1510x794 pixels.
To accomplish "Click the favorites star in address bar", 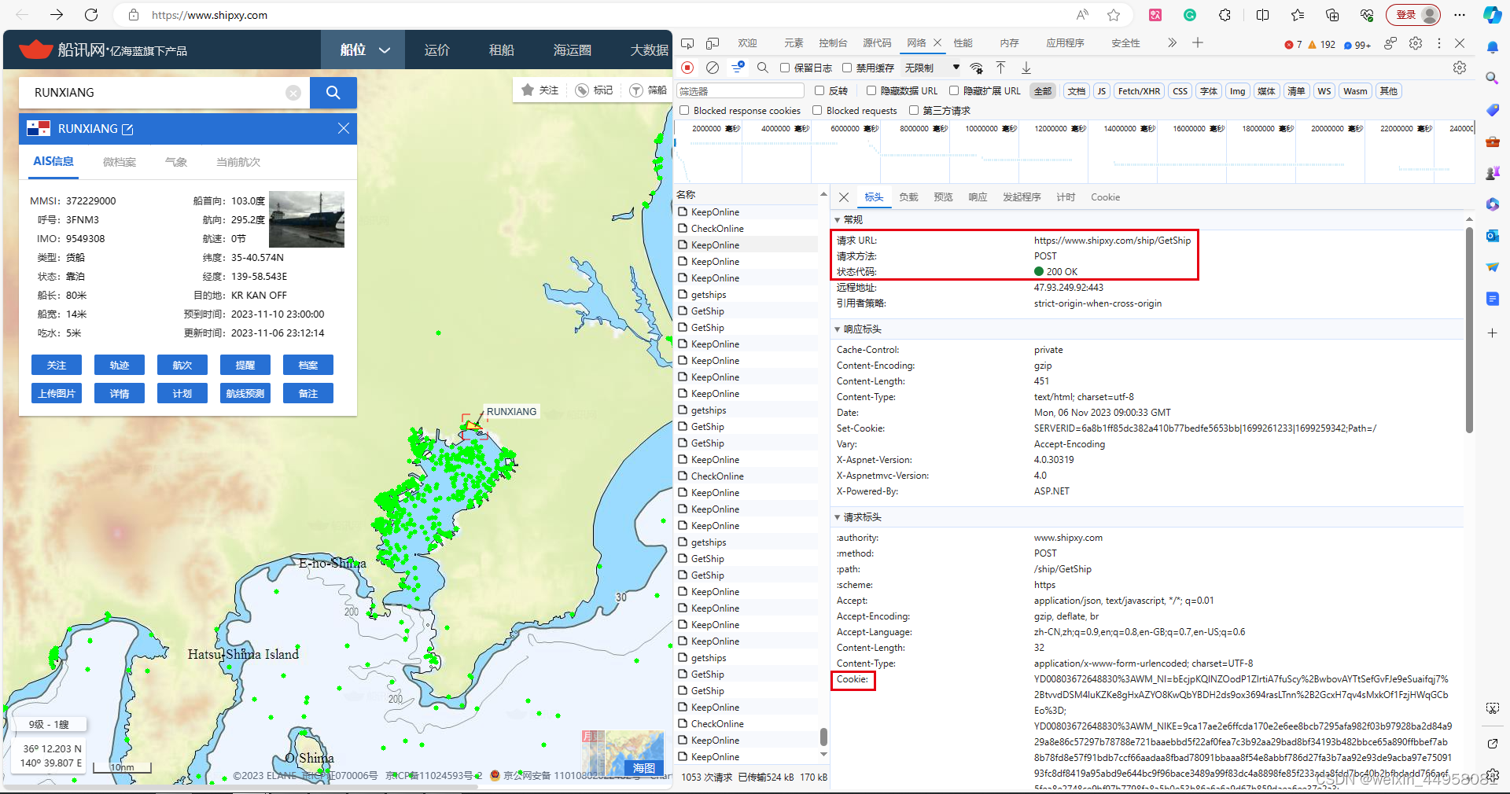I will click(1114, 15).
